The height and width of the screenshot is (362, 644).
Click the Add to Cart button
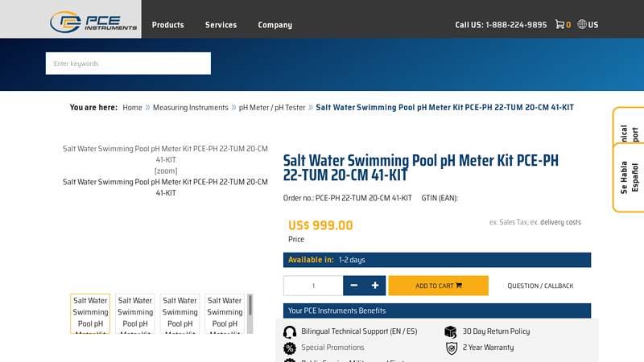pos(438,286)
